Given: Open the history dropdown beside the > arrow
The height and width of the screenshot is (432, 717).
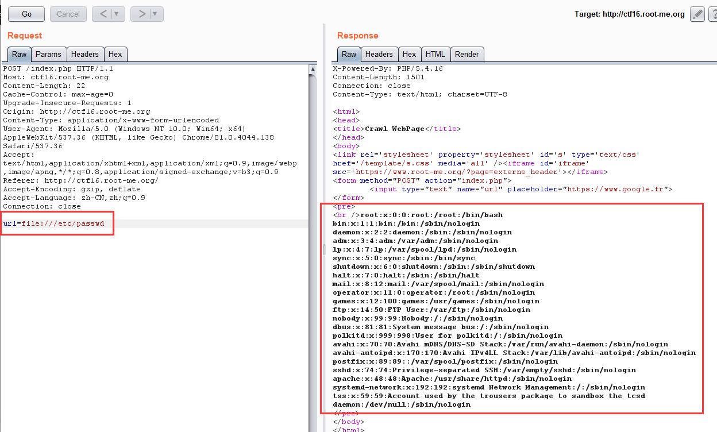Looking at the screenshot, I should coord(155,14).
